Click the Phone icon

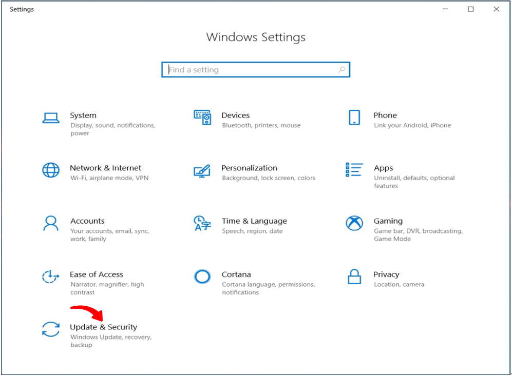click(354, 117)
